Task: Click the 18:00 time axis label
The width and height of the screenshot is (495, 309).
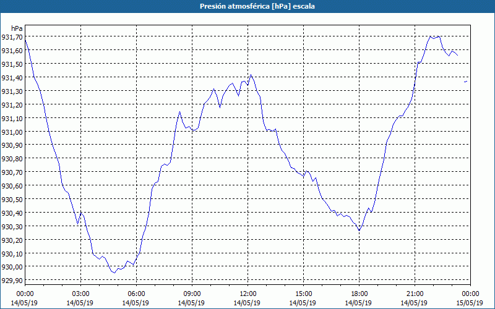Action: [359, 294]
